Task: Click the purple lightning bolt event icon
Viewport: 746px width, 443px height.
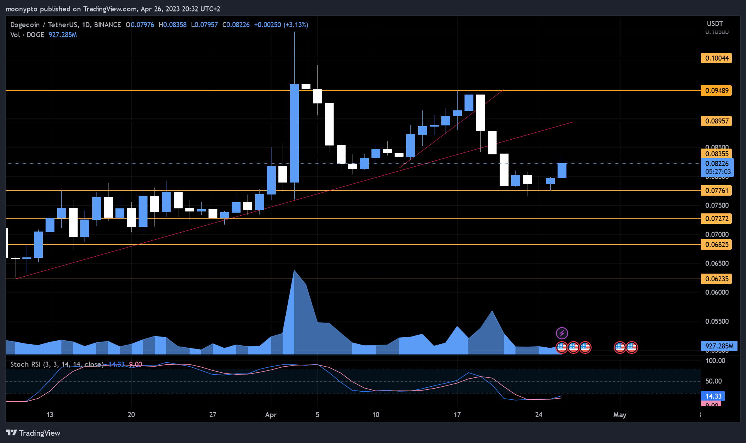Action: click(562, 333)
